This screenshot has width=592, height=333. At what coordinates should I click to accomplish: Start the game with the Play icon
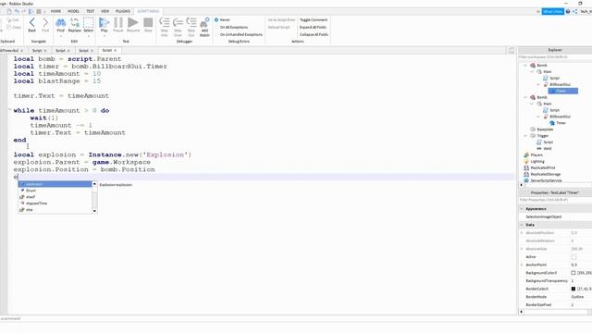click(104, 22)
